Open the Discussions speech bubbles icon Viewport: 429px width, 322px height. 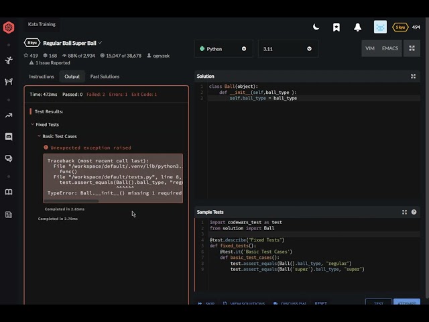tap(9, 158)
